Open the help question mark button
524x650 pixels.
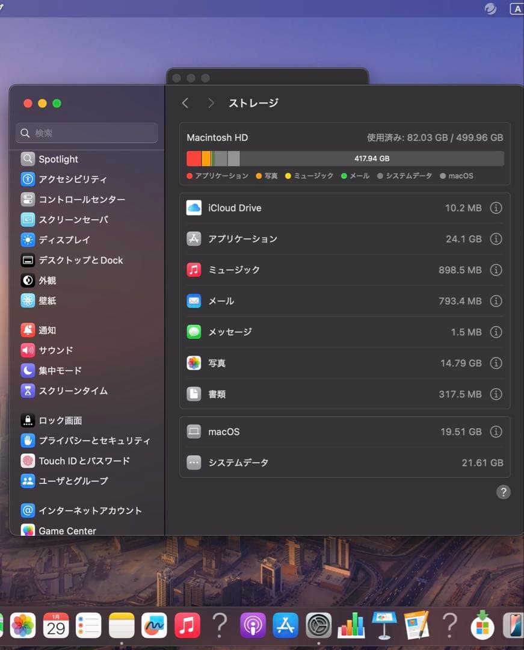(504, 492)
